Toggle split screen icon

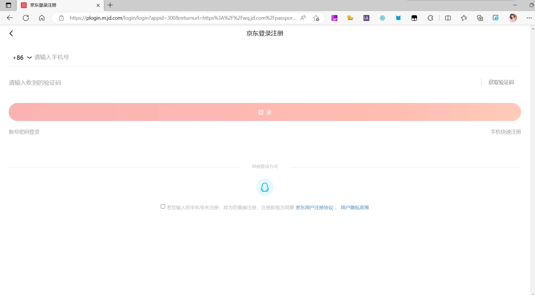tap(448, 18)
